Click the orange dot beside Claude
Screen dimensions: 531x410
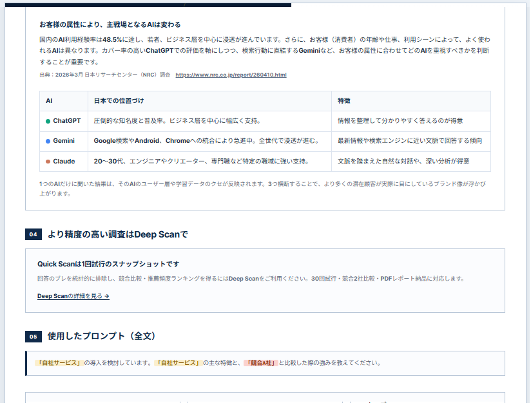click(48, 162)
